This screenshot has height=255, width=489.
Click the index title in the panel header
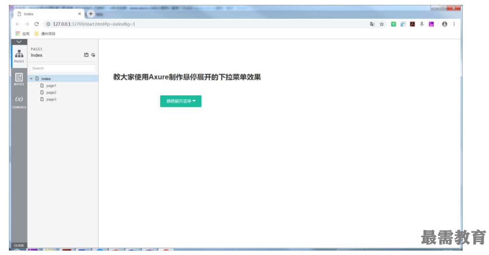[x=37, y=55]
